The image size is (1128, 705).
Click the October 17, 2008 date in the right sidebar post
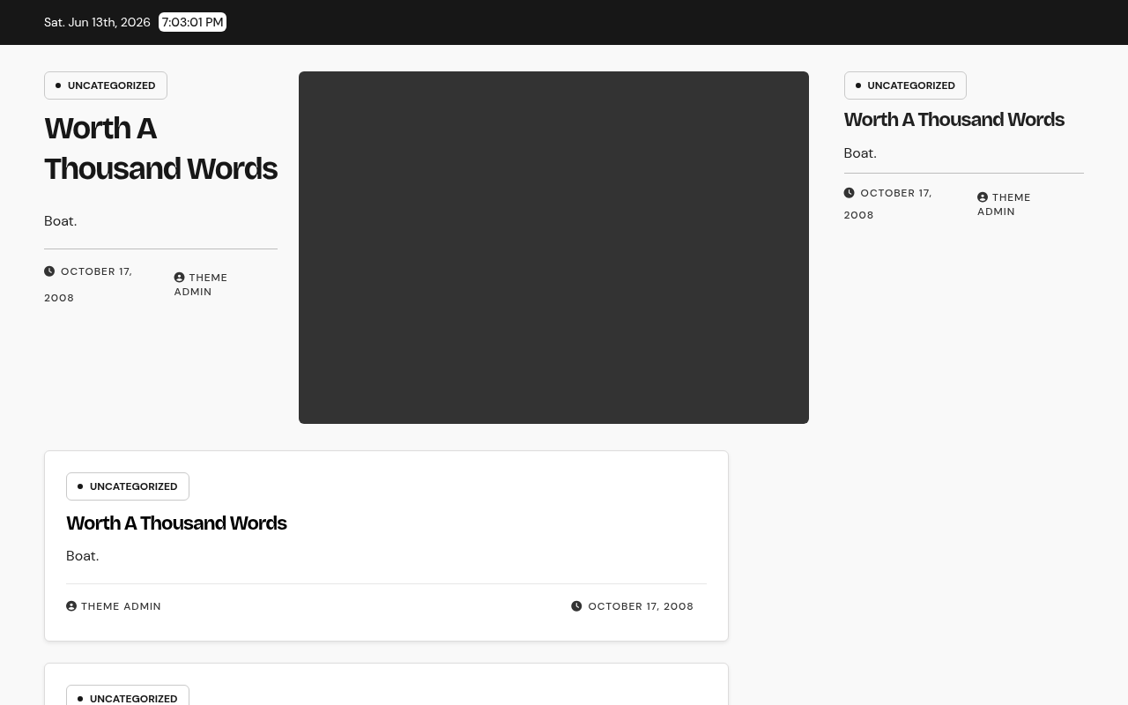[x=887, y=204]
